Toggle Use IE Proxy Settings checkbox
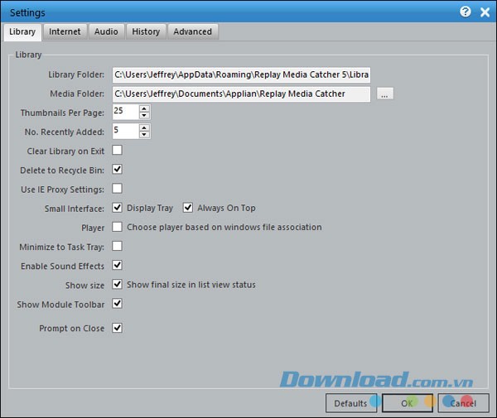The image size is (497, 418). point(118,189)
